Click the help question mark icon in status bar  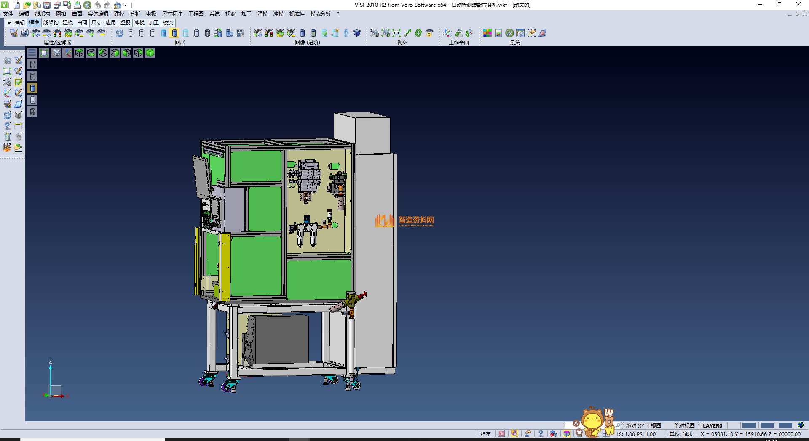pos(541,434)
